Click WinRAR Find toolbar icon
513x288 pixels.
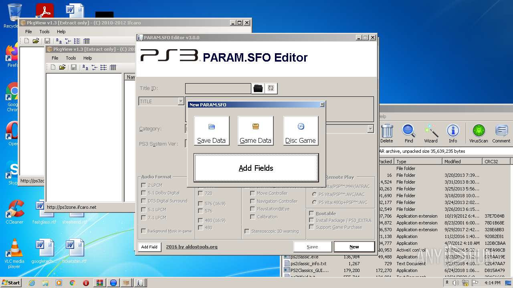click(x=409, y=133)
